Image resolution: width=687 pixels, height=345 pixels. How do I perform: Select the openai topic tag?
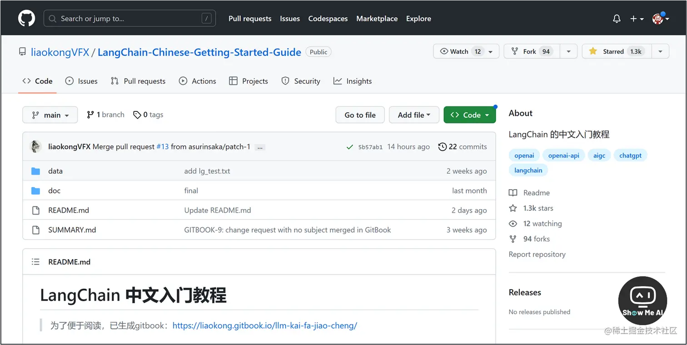pos(524,155)
